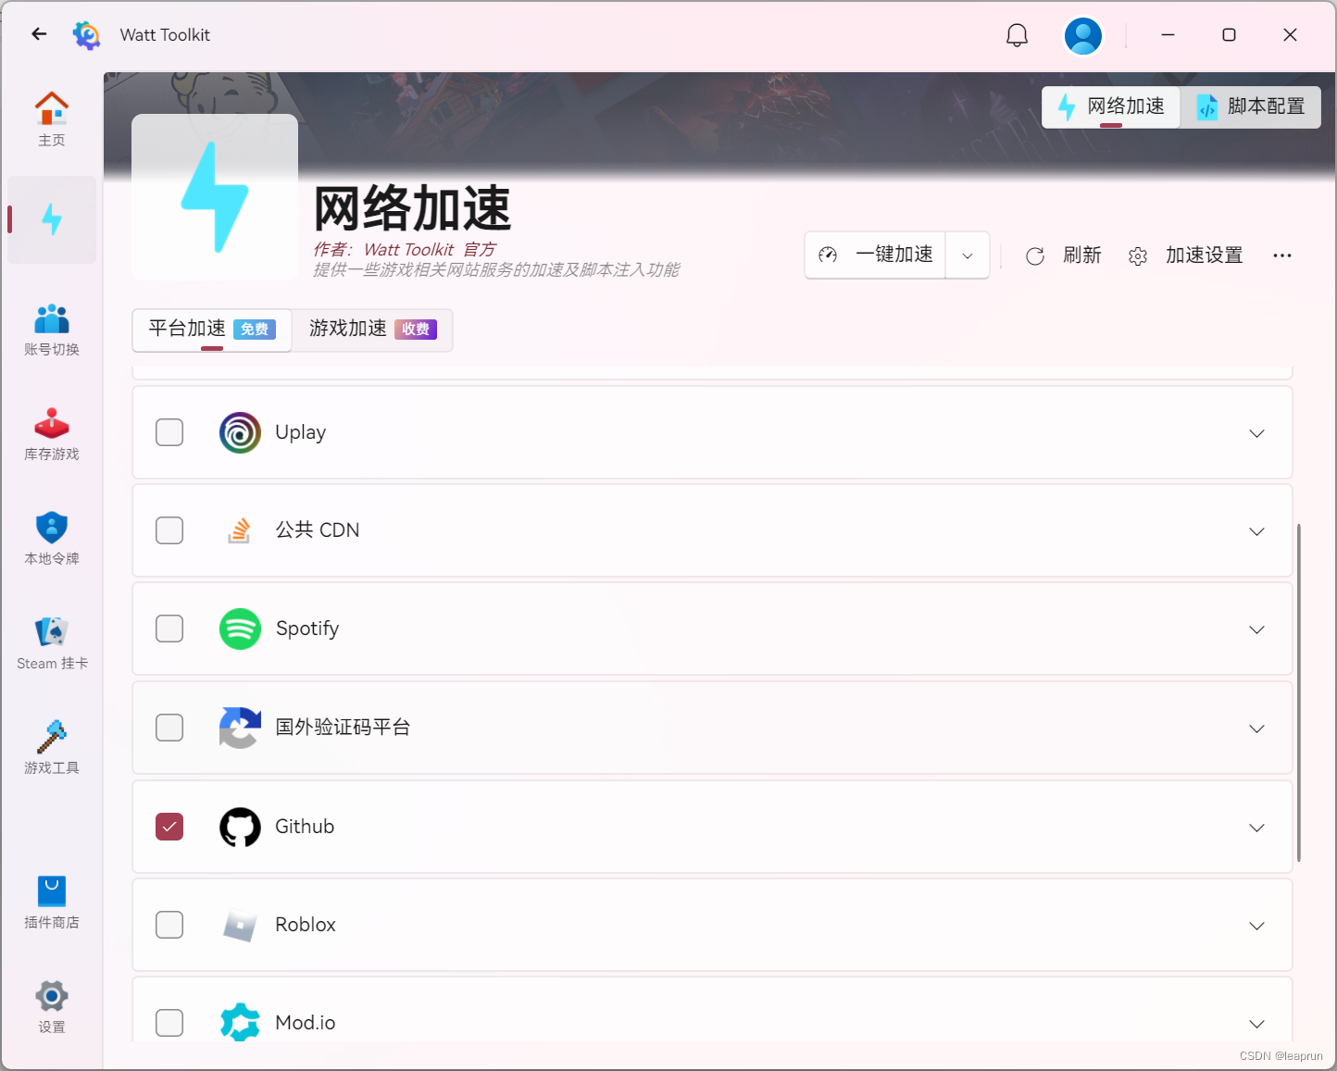1337x1071 pixels.
Task: Expand the Mod.io row chevron
Action: (x=1256, y=1024)
